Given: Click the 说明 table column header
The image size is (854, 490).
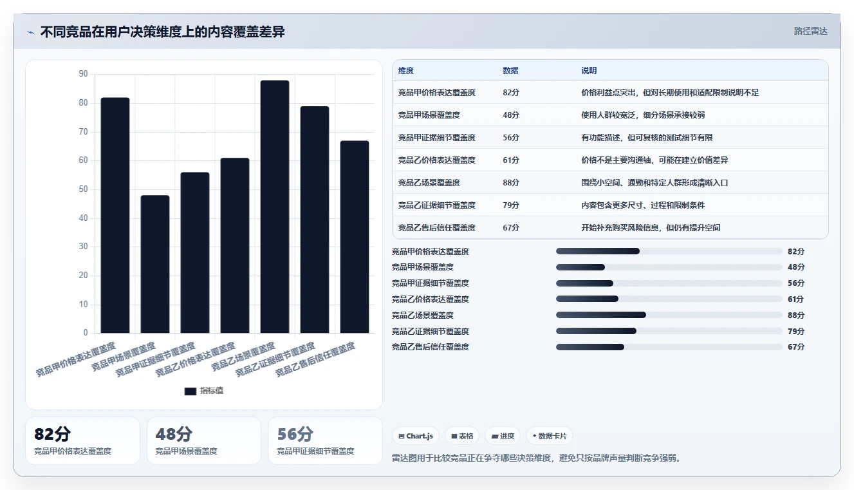Looking at the screenshot, I should click(x=589, y=71).
